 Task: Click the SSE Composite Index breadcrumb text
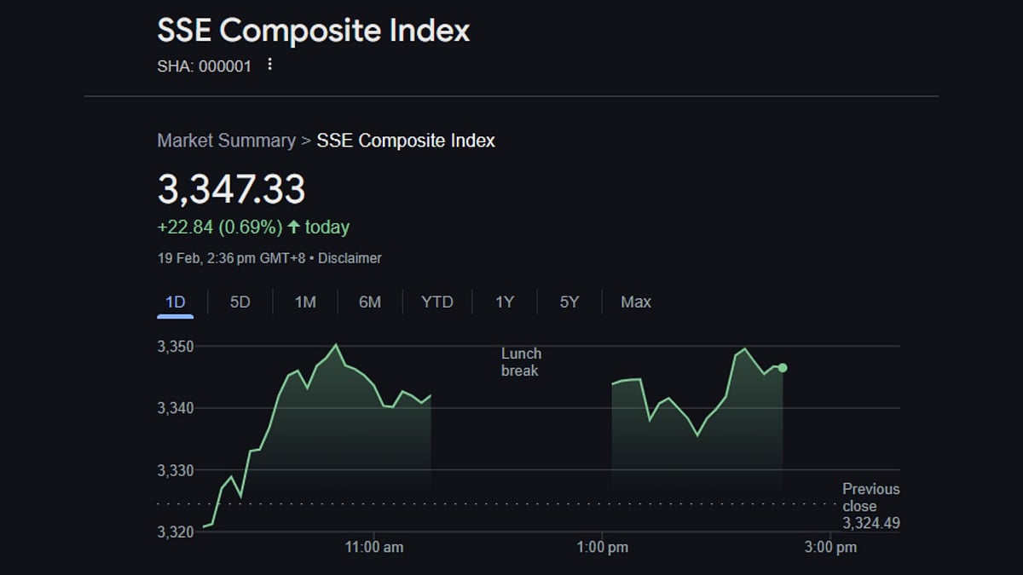(407, 140)
